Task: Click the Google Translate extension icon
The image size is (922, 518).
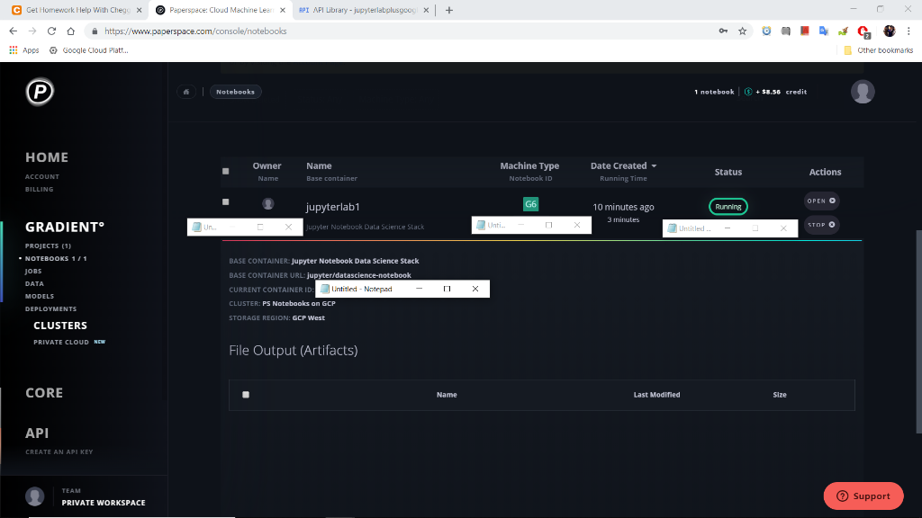Action: (824, 31)
